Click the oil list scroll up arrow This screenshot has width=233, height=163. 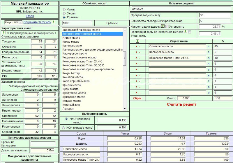pyautogui.click(x=125, y=30)
